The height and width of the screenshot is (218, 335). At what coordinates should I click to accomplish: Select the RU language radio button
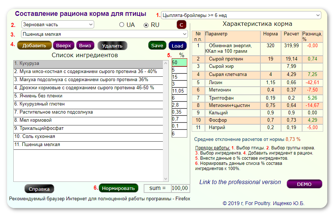point(146,25)
